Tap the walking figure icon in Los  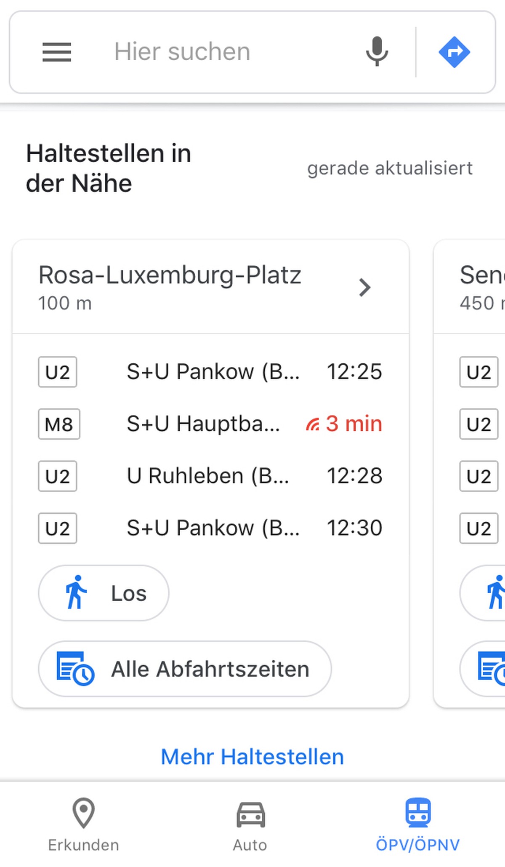[76, 592]
